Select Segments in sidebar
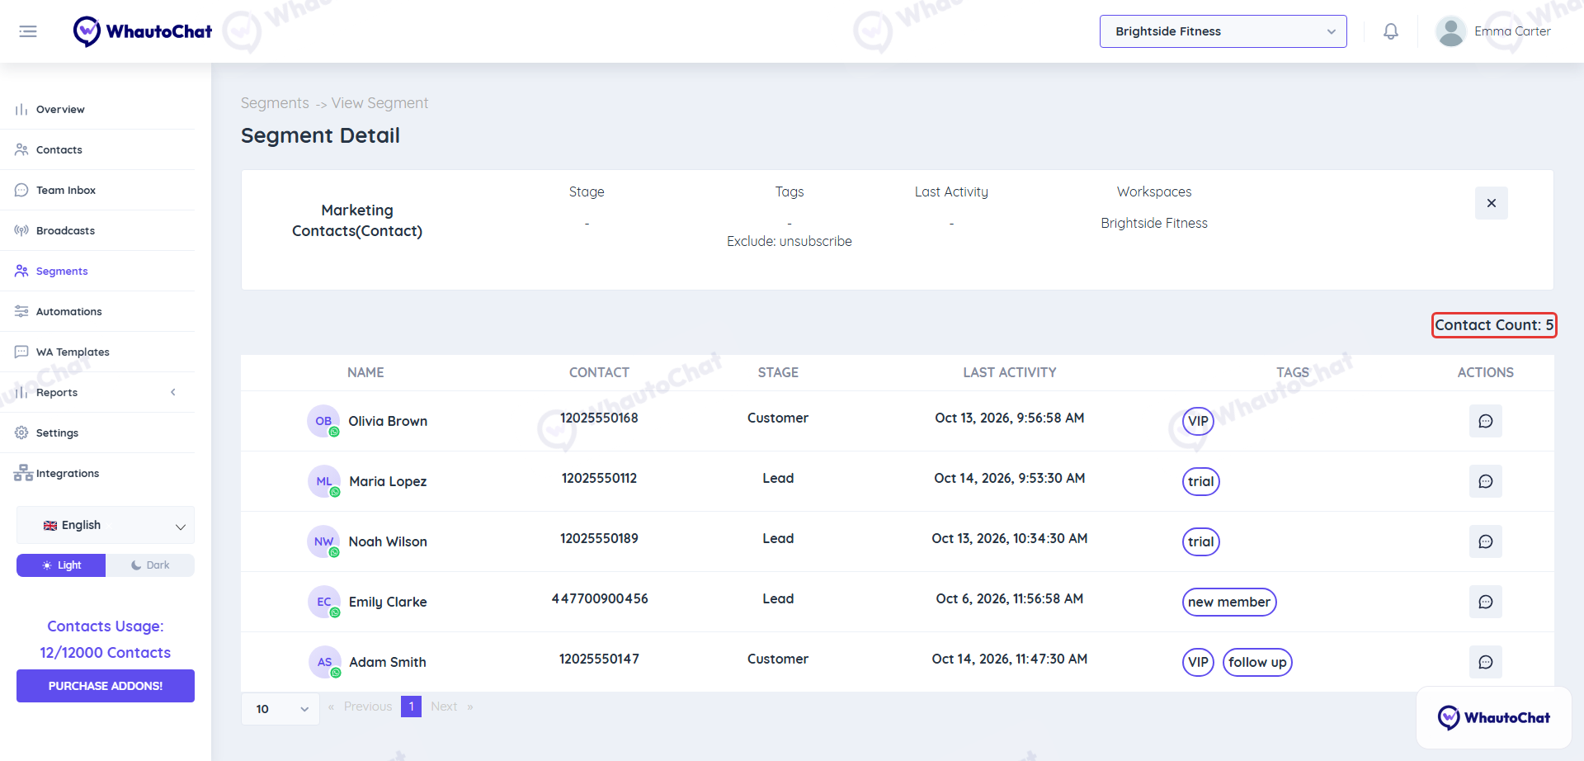Image resolution: width=1584 pixels, height=761 pixels. (x=97, y=271)
